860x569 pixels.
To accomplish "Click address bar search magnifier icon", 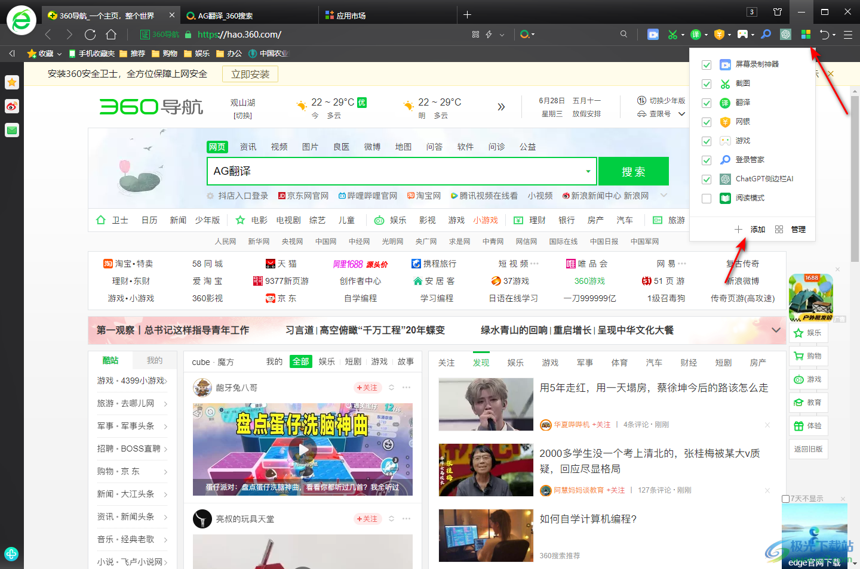I will [623, 35].
